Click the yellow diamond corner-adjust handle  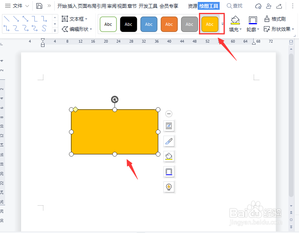(75, 109)
